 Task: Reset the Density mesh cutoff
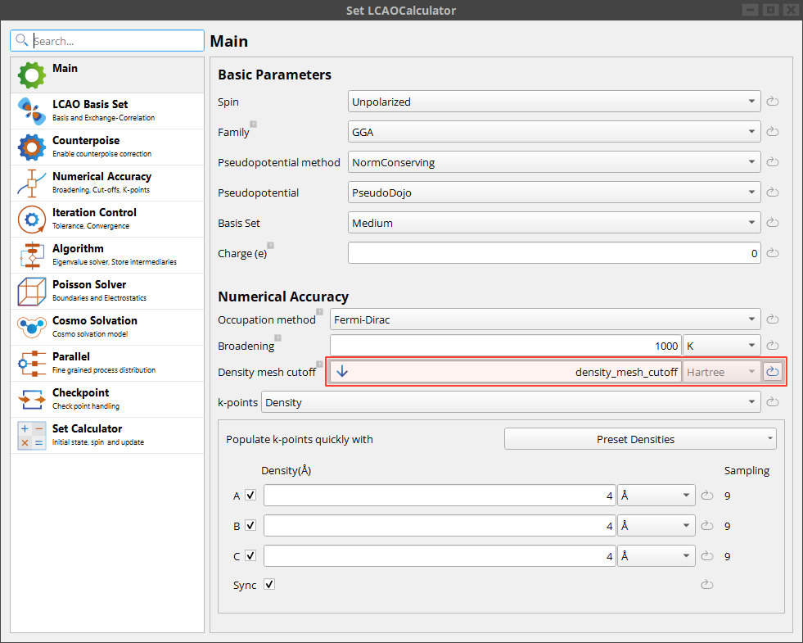(772, 371)
